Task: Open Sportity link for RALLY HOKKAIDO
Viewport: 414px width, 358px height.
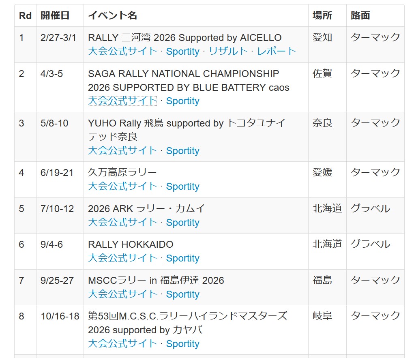Action: click(x=182, y=258)
